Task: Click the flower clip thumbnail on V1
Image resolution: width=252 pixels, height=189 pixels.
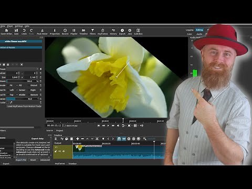Action: (x=79, y=149)
